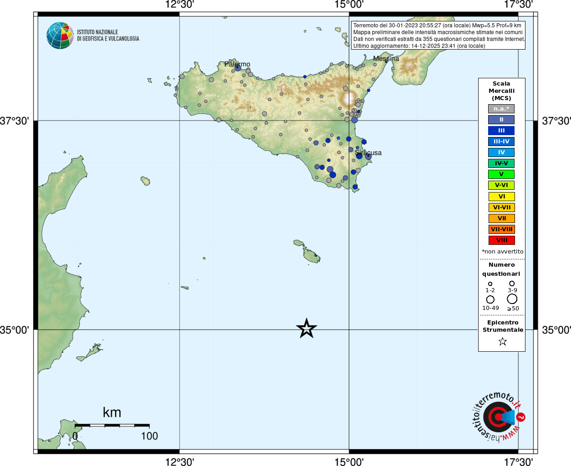Click the Messina city label

[x=386, y=59]
